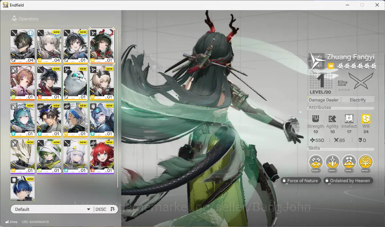Click the Electrify tag
This screenshot has width=385, height=227.
click(358, 100)
